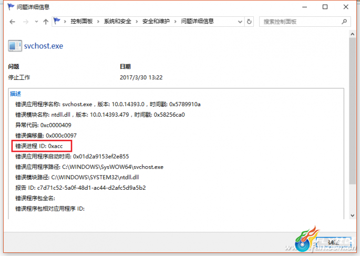Open 系统和安全 breadcrumb
Viewport: 360px width, 256px height.
118,22
